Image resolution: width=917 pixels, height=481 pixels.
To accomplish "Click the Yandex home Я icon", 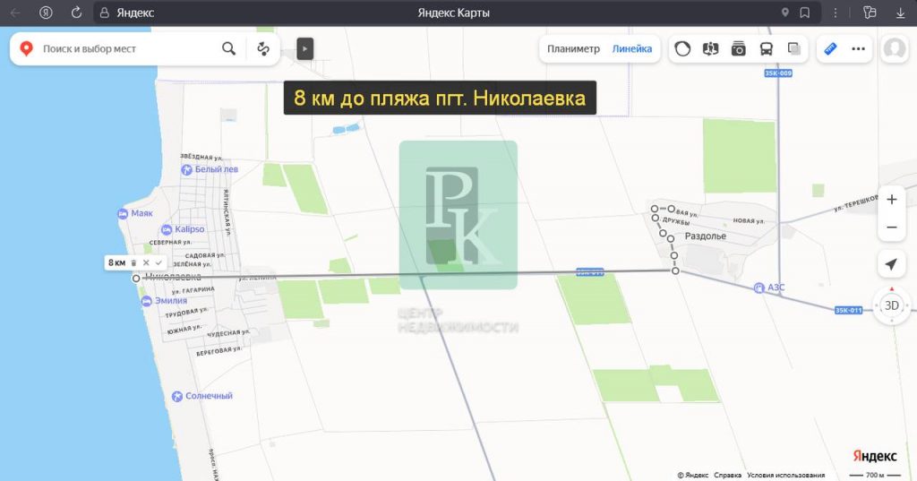I will click(46, 13).
